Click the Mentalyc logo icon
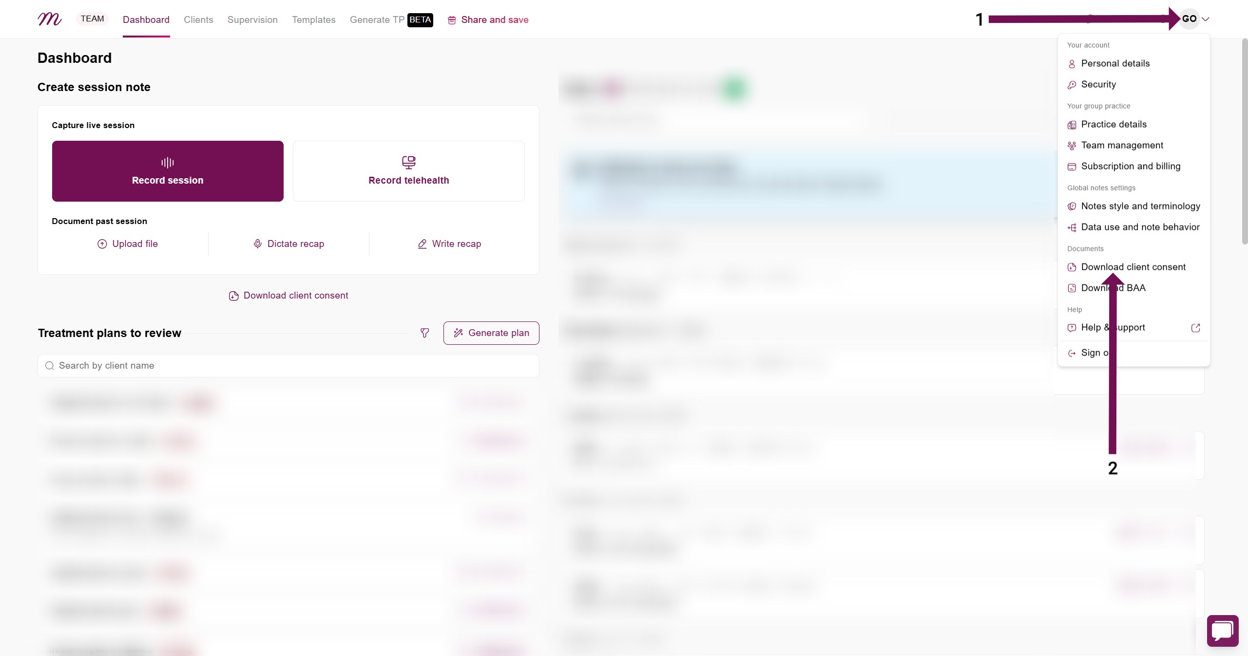This screenshot has width=1248, height=656. [x=50, y=19]
